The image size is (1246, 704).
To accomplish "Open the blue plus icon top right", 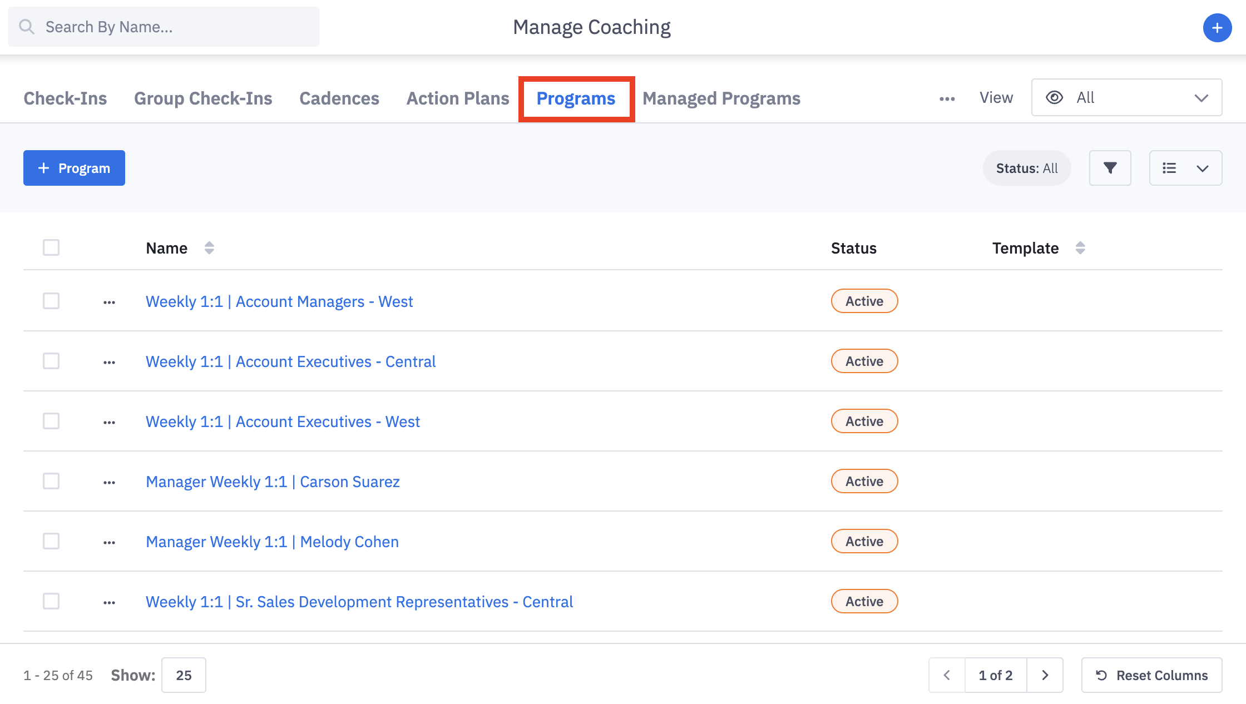I will 1217,28.
